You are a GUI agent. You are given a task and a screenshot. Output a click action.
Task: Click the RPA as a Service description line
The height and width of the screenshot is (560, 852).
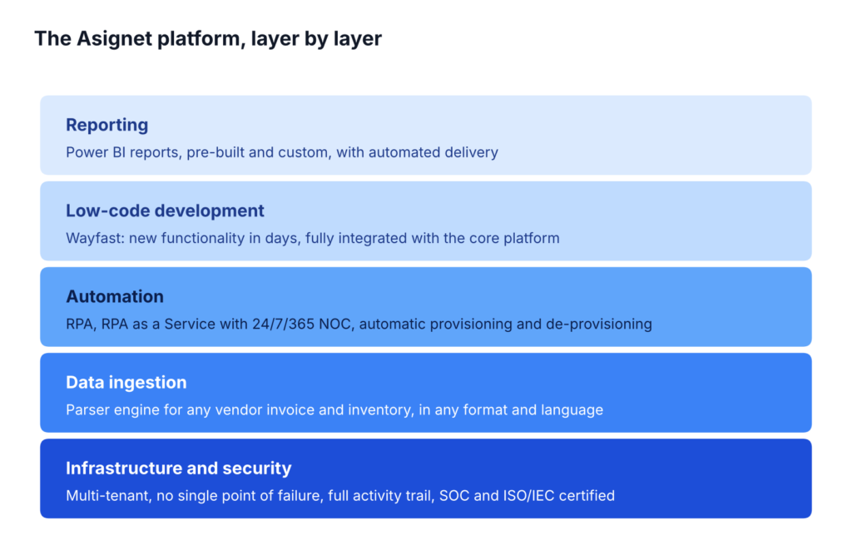coord(359,324)
